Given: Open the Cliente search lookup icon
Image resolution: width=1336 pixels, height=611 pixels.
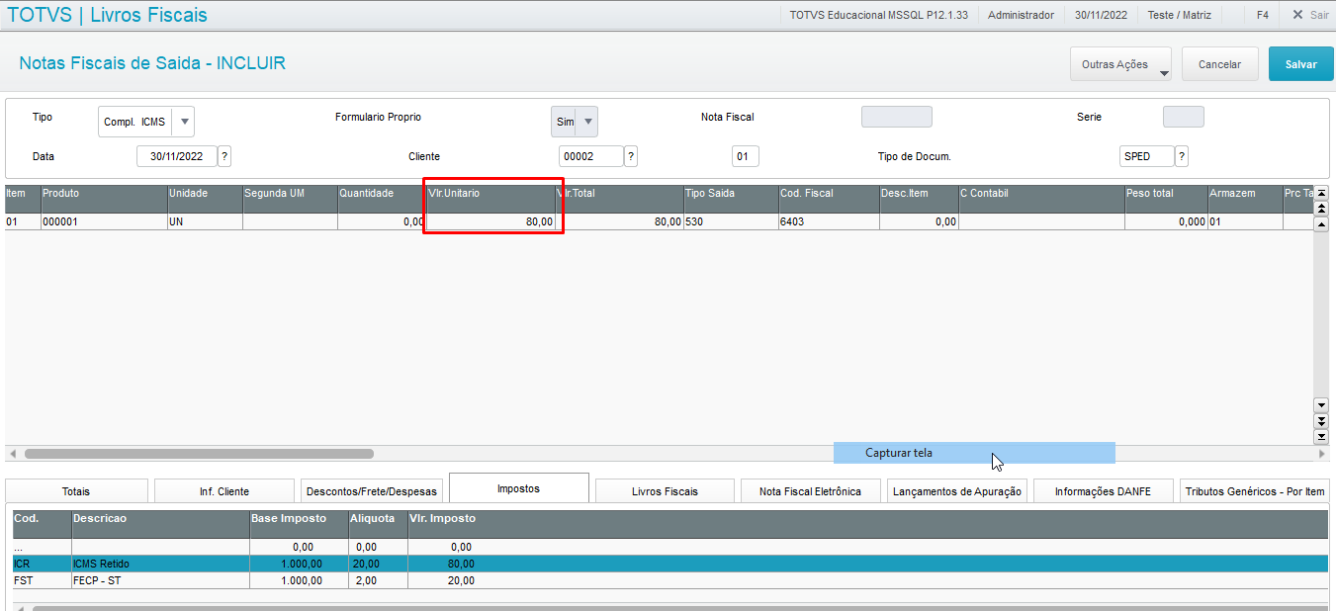Looking at the screenshot, I should coord(631,156).
